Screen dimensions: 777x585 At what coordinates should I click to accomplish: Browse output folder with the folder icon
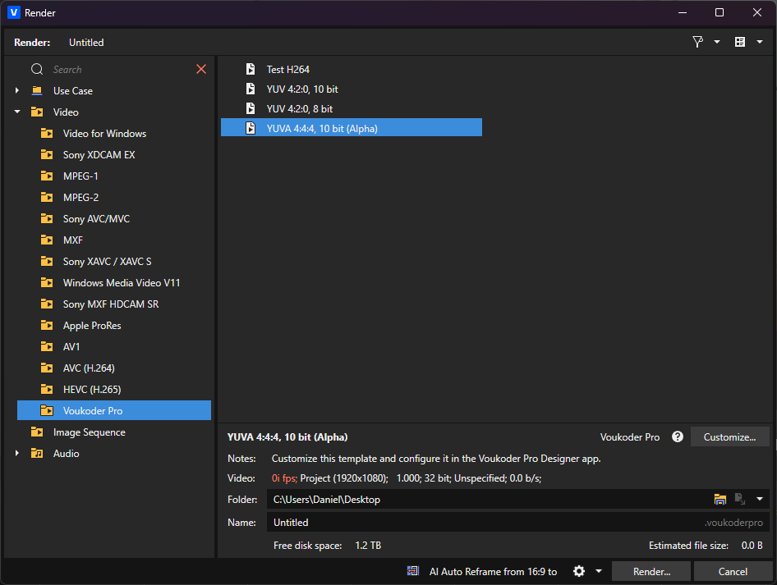pyautogui.click(x=720, y=499)
